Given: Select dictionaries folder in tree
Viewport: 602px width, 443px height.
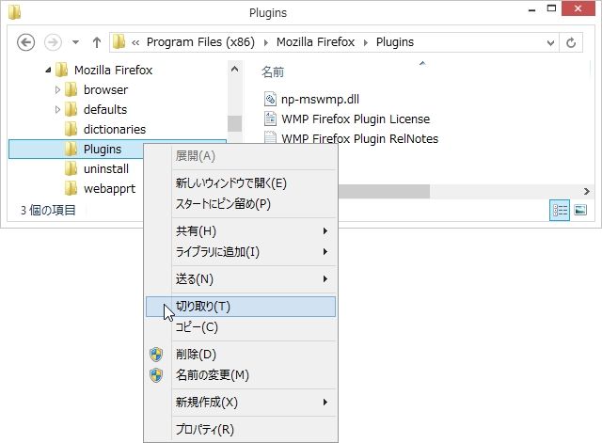Looking at the screenshot, I should pyautogui.click(x=115, y=130).
